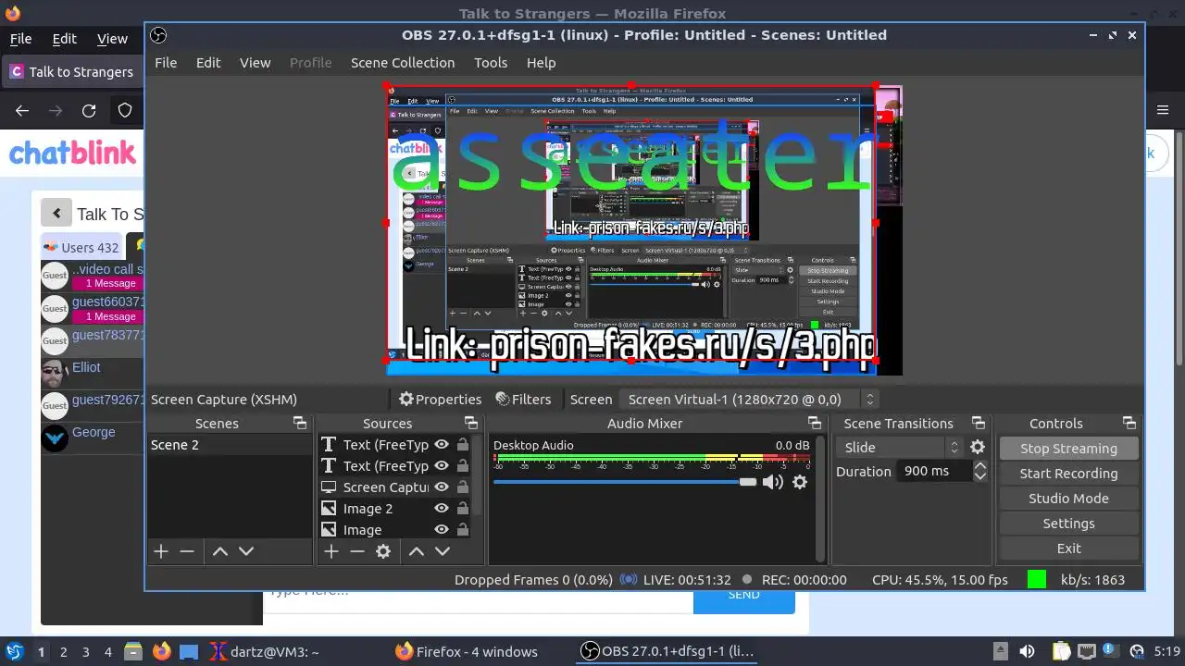This screenshot has height=666, width=1185.
Task: Open the Firefox window's File menu
Action: tap(20, 39)
